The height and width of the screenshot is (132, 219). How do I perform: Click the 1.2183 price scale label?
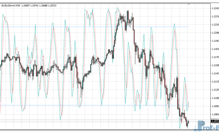[x=216, y=49]
